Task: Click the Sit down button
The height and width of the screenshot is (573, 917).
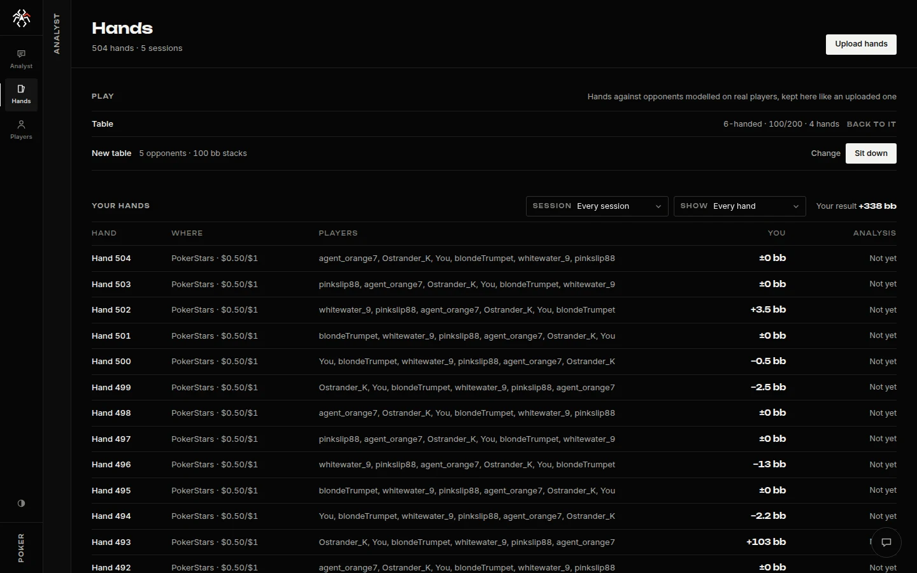Action: (871, 153)
